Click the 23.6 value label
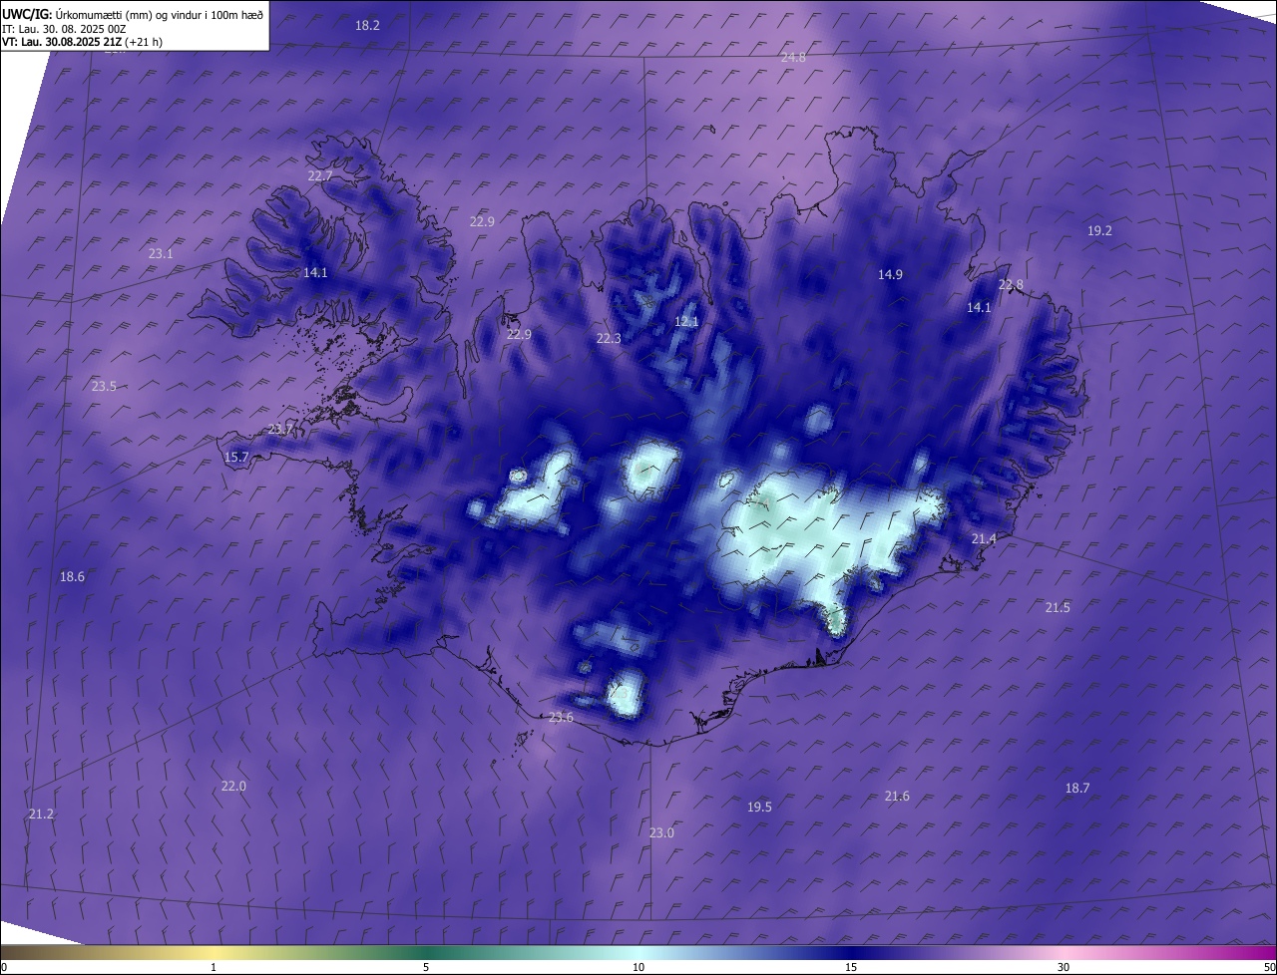Image resolution: width=1277 pixels, height=975 pixels. pos(562,718)
